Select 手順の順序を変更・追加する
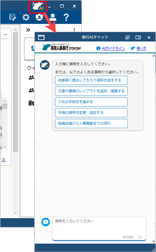 tap(91, 112)
